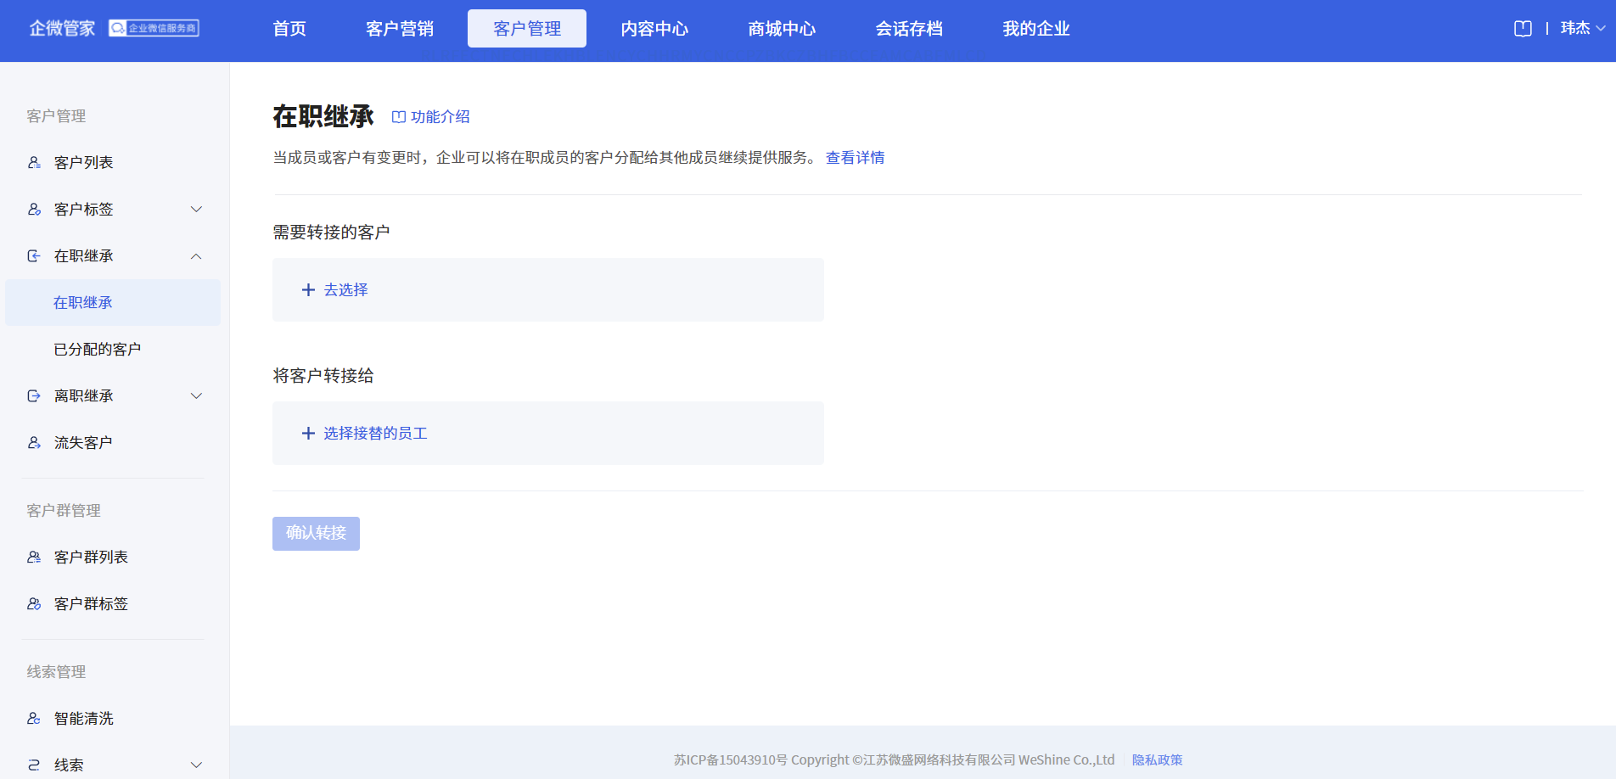Select the 在职继承 submenu item
This screenshot has height=779, width=1616.
pyautogui.click(x=113, y=302)
